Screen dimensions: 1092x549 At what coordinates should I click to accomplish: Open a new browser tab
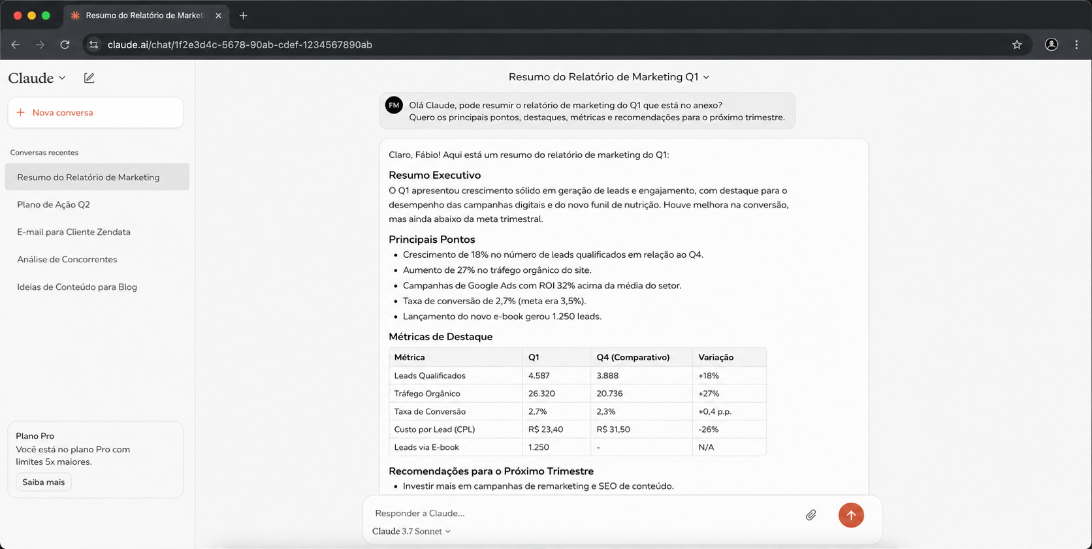[243, 15]
